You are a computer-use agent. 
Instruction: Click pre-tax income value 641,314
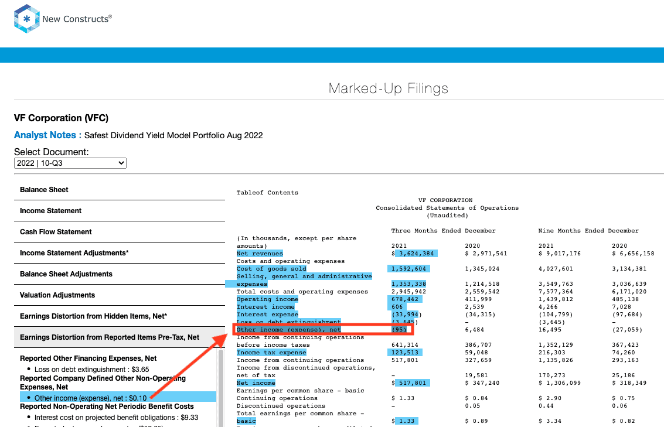405,345
